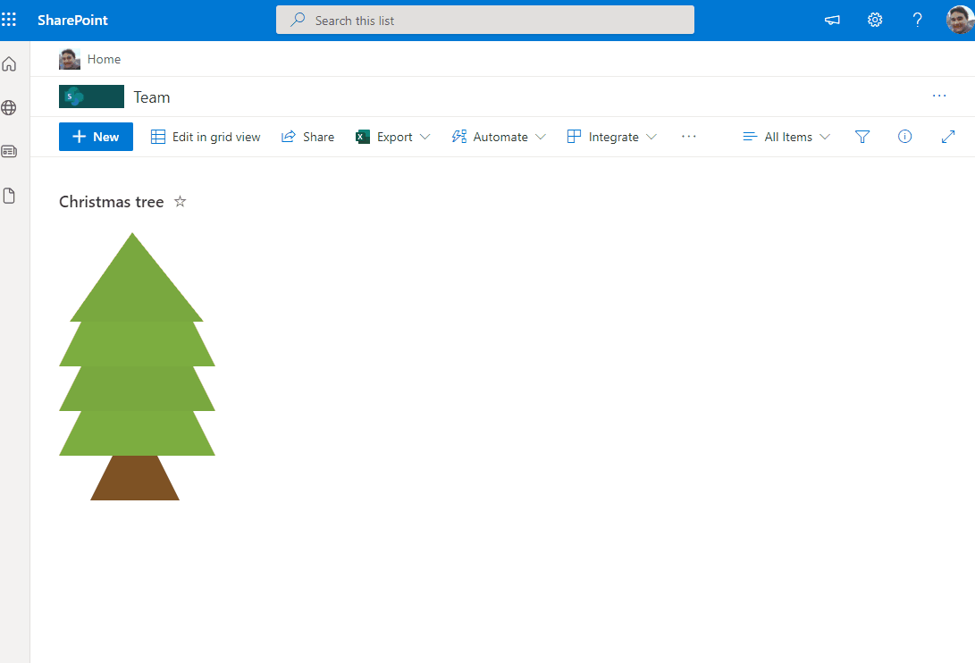Click the Home navigation link

(x=104, y=59)
